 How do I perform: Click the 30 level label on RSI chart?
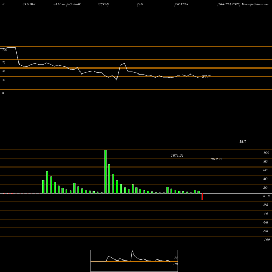4,80
